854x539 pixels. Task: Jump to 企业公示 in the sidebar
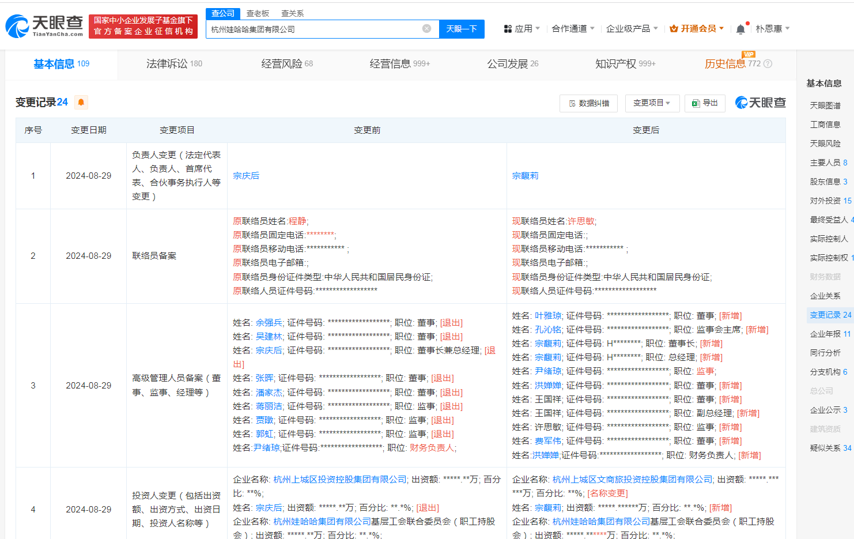(x=829, y=410)
